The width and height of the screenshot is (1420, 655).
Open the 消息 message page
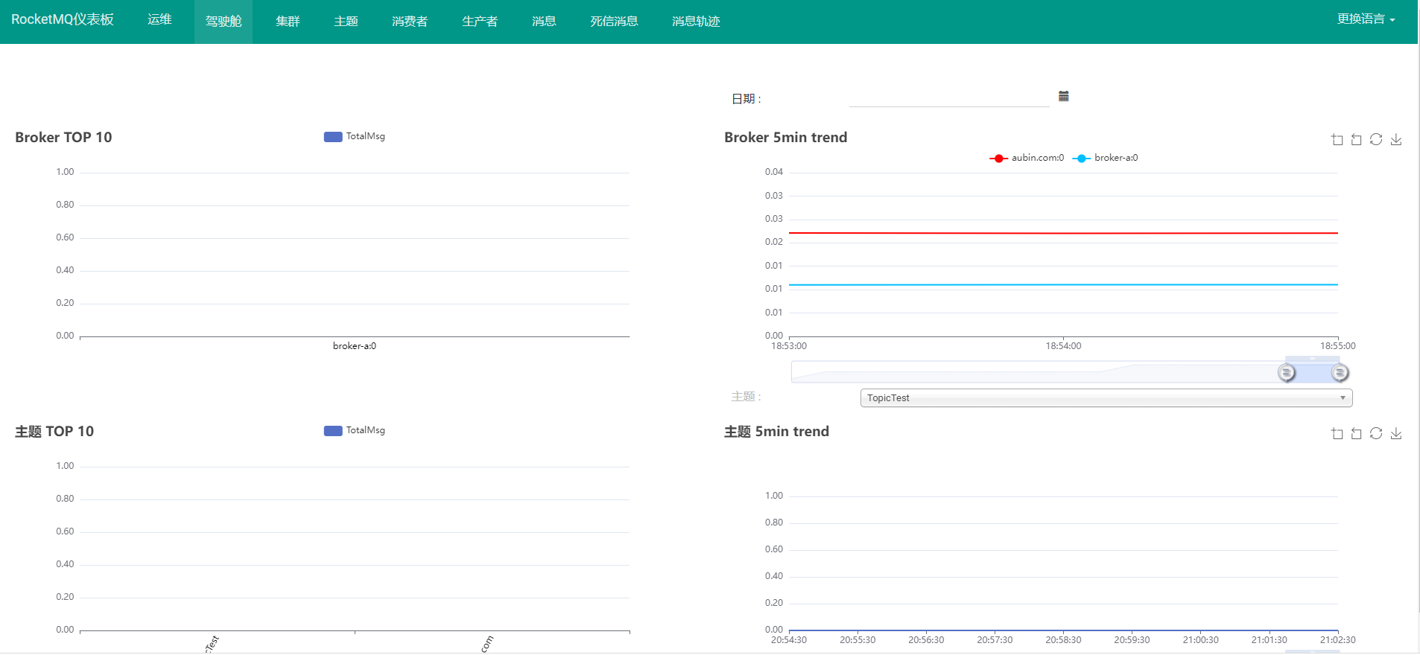(x=544, y=22)
